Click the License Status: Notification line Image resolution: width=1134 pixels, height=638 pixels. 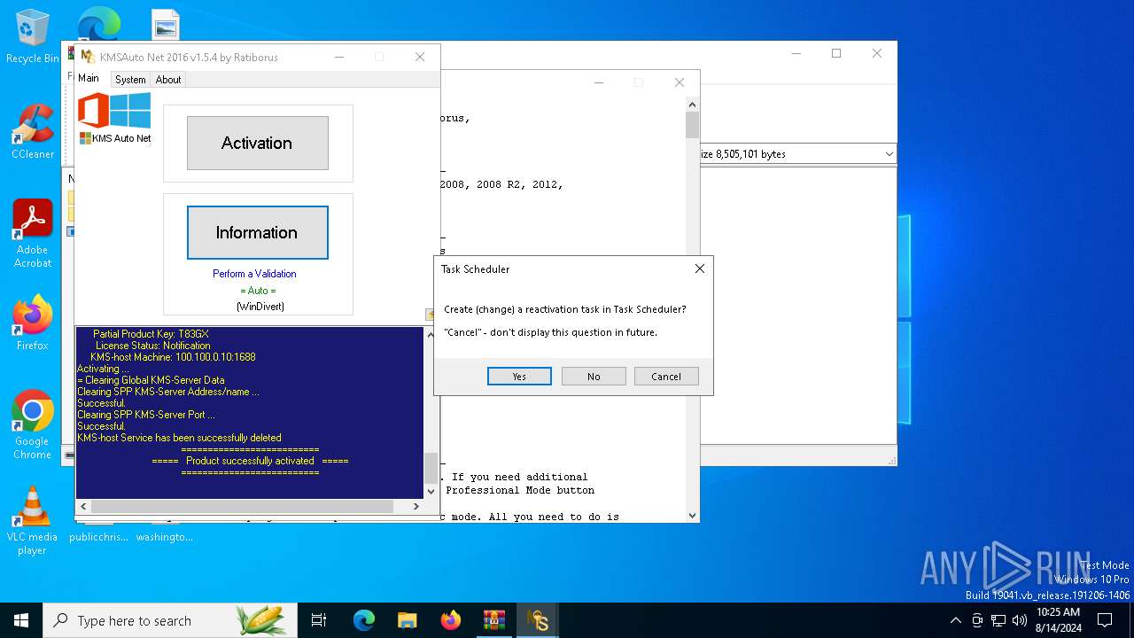tap(152, 346)
